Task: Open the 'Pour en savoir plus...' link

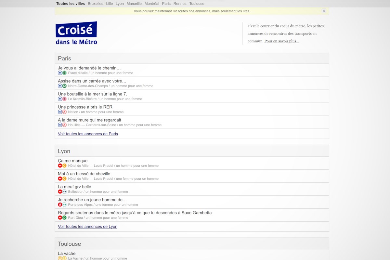Action: 281,41
